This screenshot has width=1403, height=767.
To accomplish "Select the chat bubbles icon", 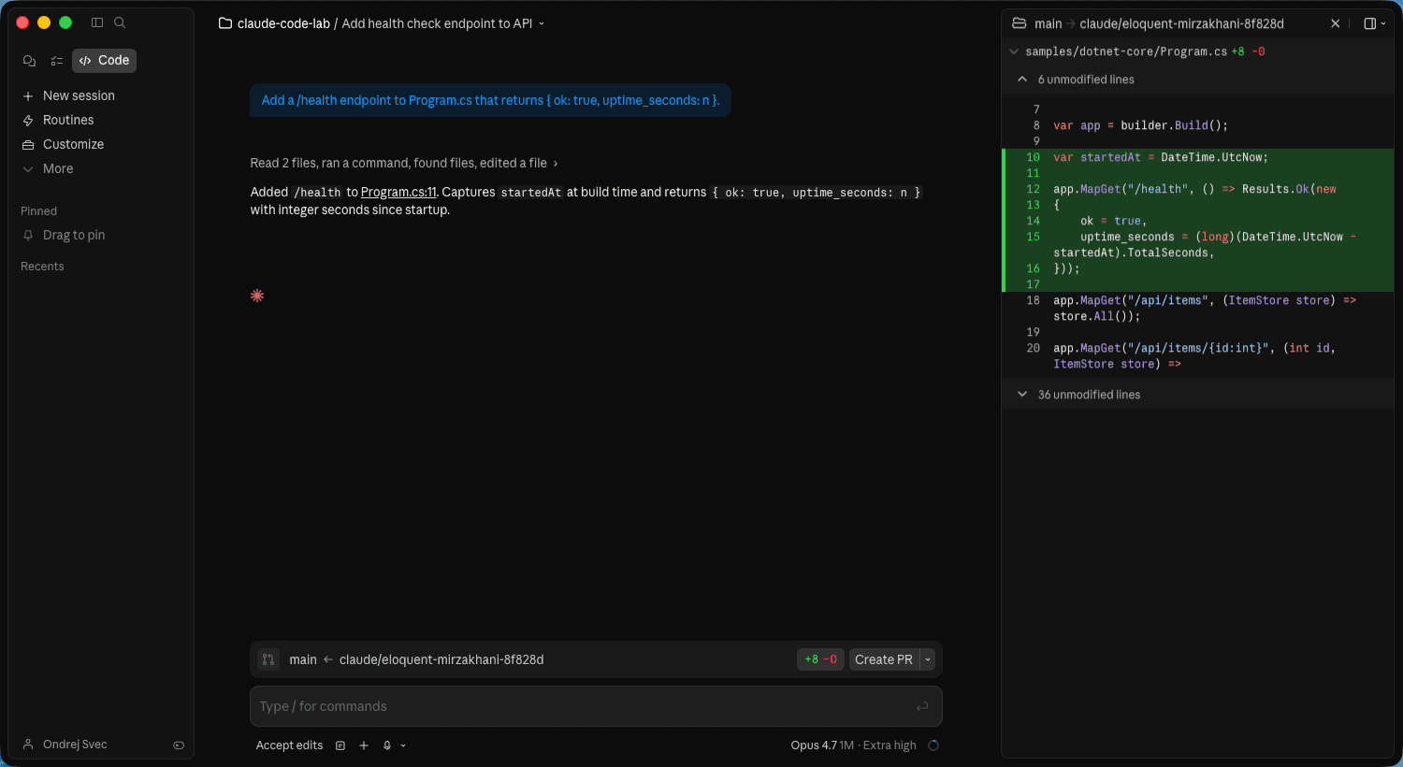I will click(29, 60).
